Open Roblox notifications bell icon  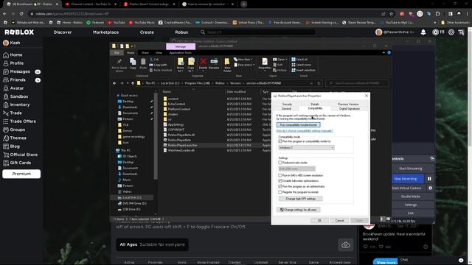tap(423, 32)
